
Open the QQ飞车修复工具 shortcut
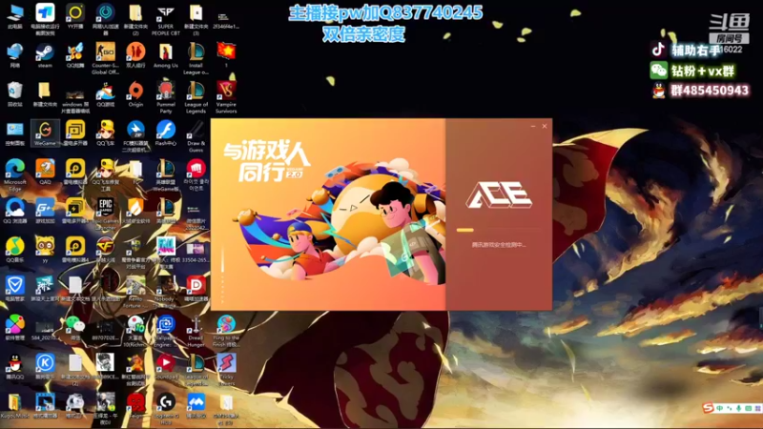(x=105, y=175)
